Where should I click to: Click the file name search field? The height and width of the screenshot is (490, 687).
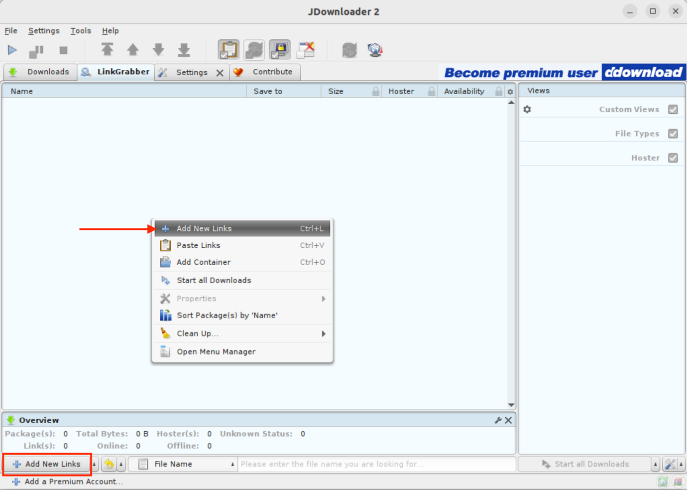click(376, 464)
